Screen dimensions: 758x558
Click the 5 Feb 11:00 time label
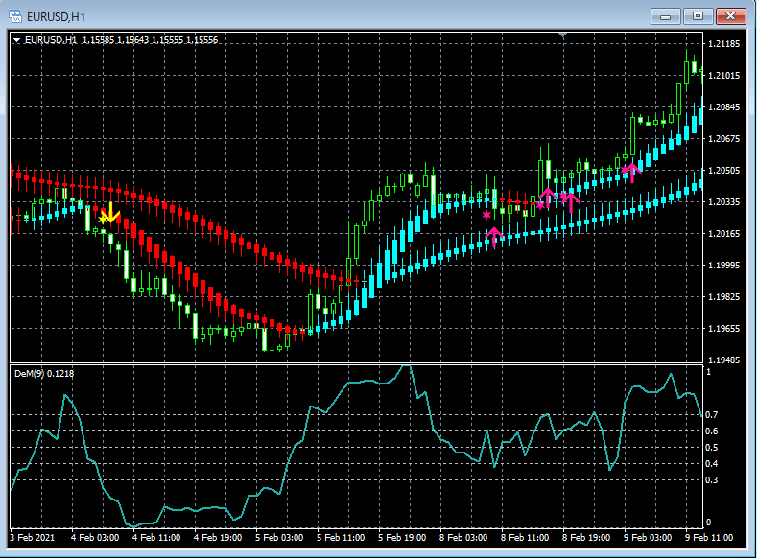341,537
